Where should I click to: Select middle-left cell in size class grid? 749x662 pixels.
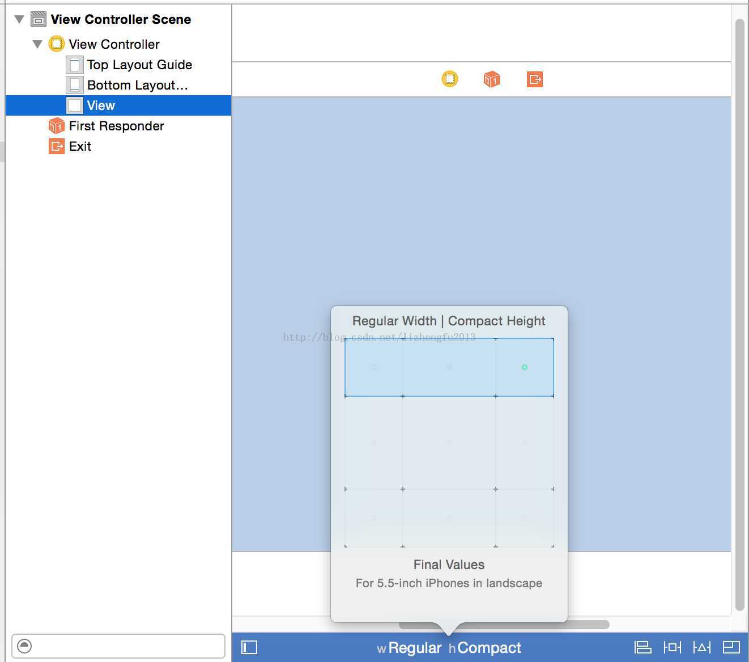click(374, 443)
